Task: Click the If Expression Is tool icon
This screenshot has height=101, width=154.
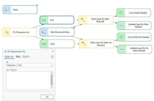Action: pyautogui.click(x=7, y=32)
